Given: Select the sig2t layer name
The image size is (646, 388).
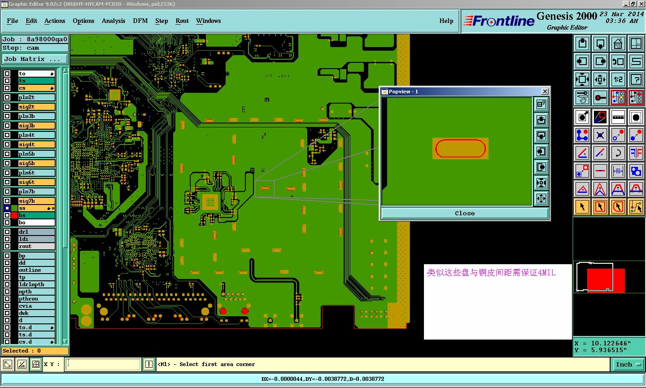Looking at the screenshot, I should (x=37, y=107).
